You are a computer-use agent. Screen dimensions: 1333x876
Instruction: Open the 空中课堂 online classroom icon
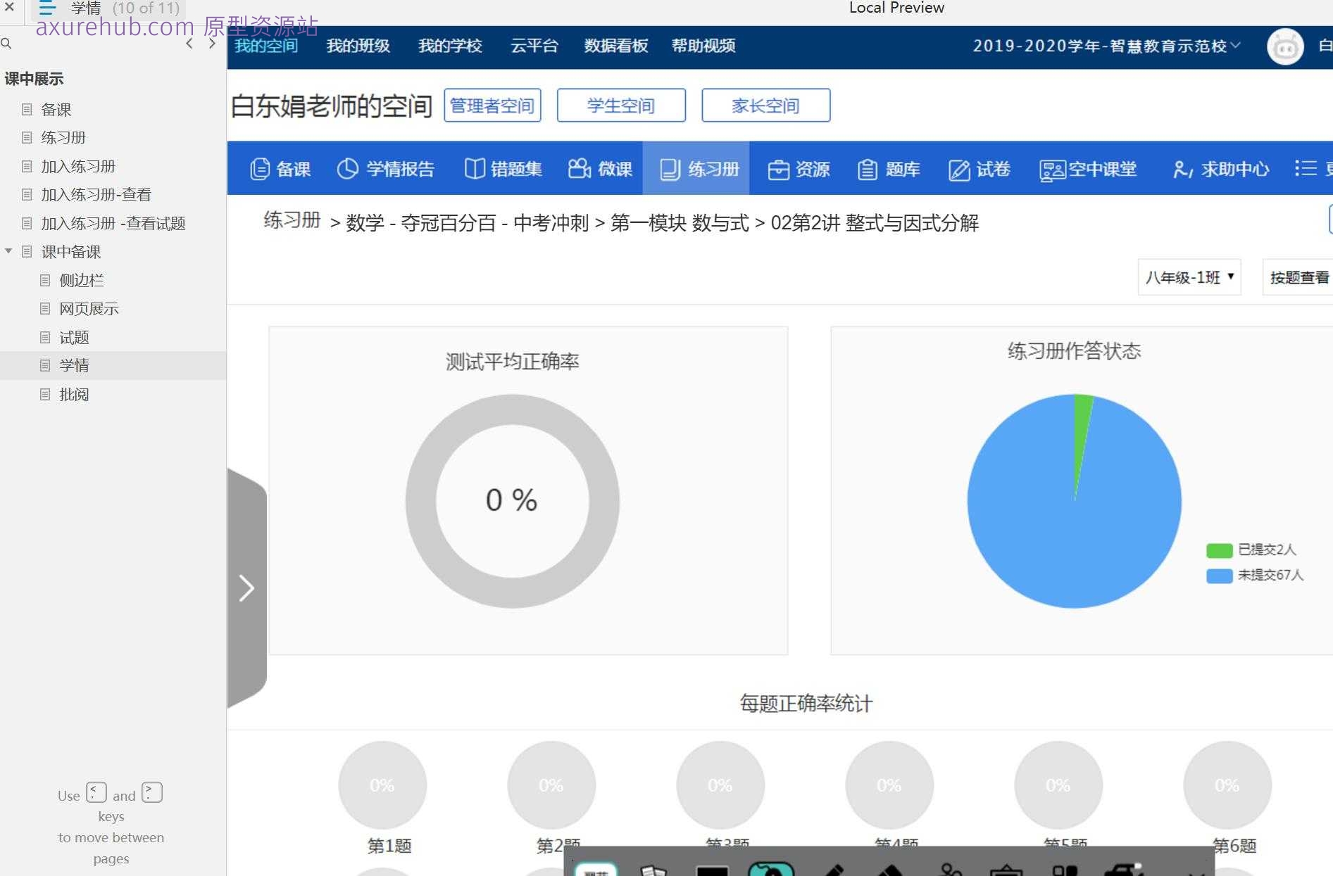pos(1088,169)
